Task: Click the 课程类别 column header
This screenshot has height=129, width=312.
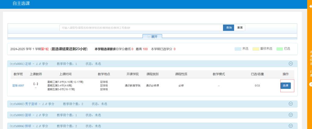Action: (152, 74)
